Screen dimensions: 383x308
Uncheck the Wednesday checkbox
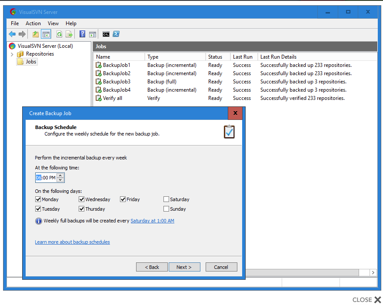82,199
